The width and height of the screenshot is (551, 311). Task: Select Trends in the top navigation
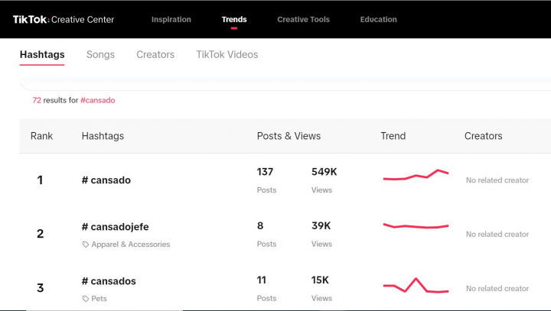click(234, 19)
